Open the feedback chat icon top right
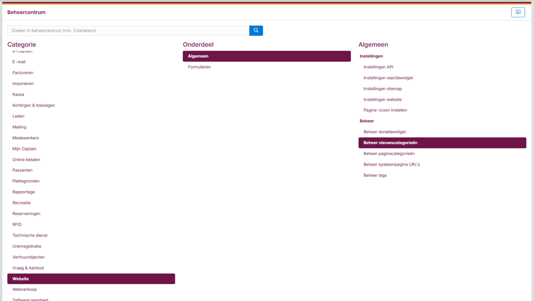Screen dimensions: 534x301 518,12
